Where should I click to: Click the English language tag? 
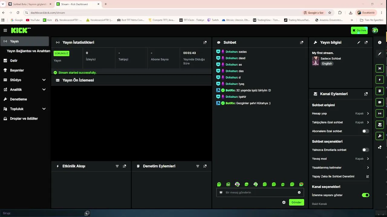click(x=327, y=64)
